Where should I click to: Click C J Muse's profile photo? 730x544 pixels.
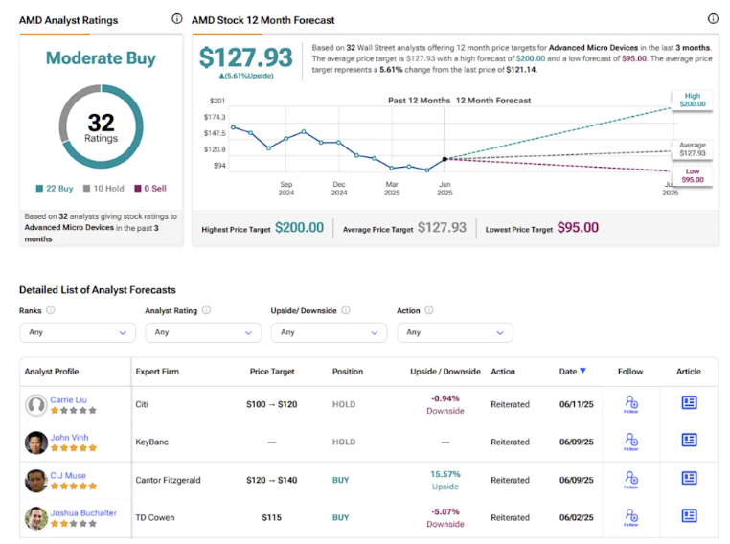[36, 481]
